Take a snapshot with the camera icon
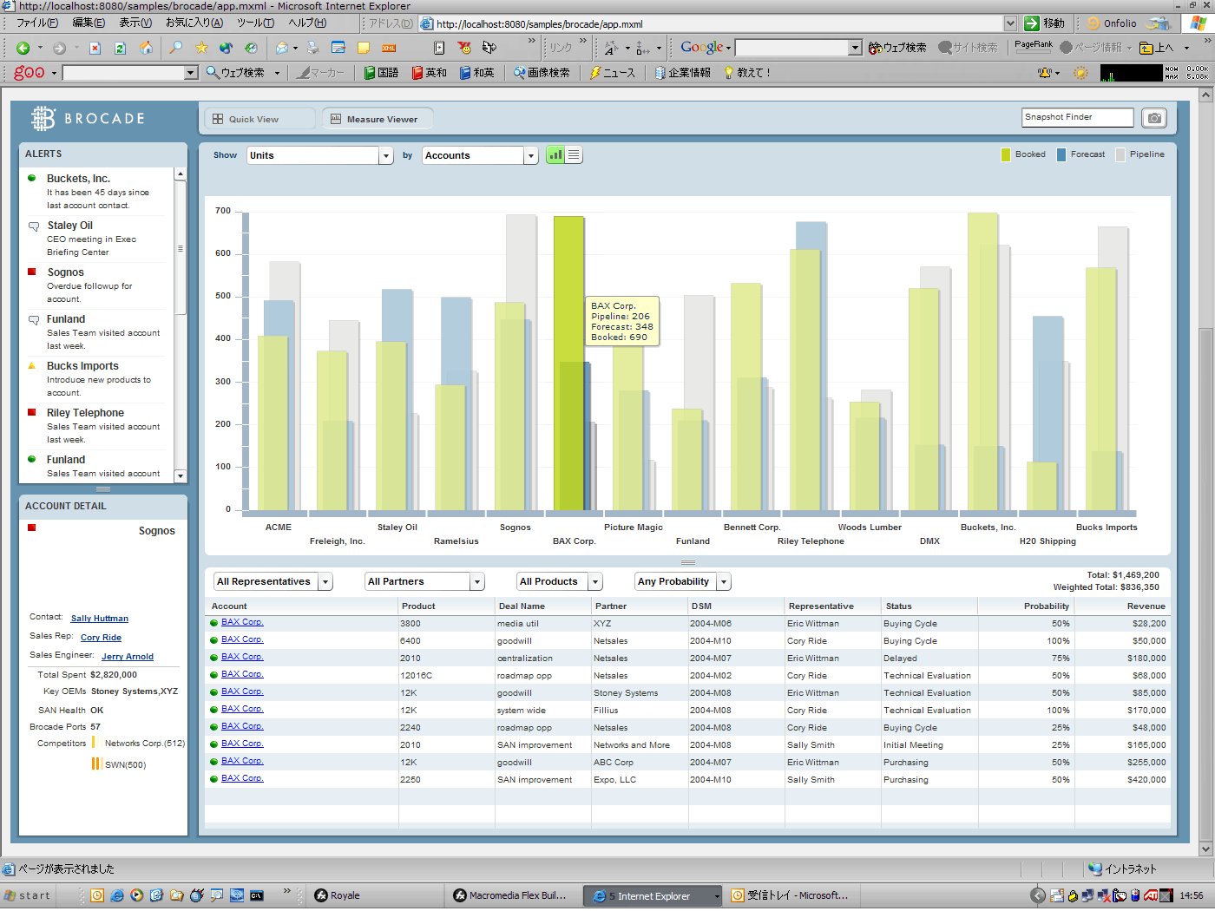The image size is (1215, 911). [1154, 118]
